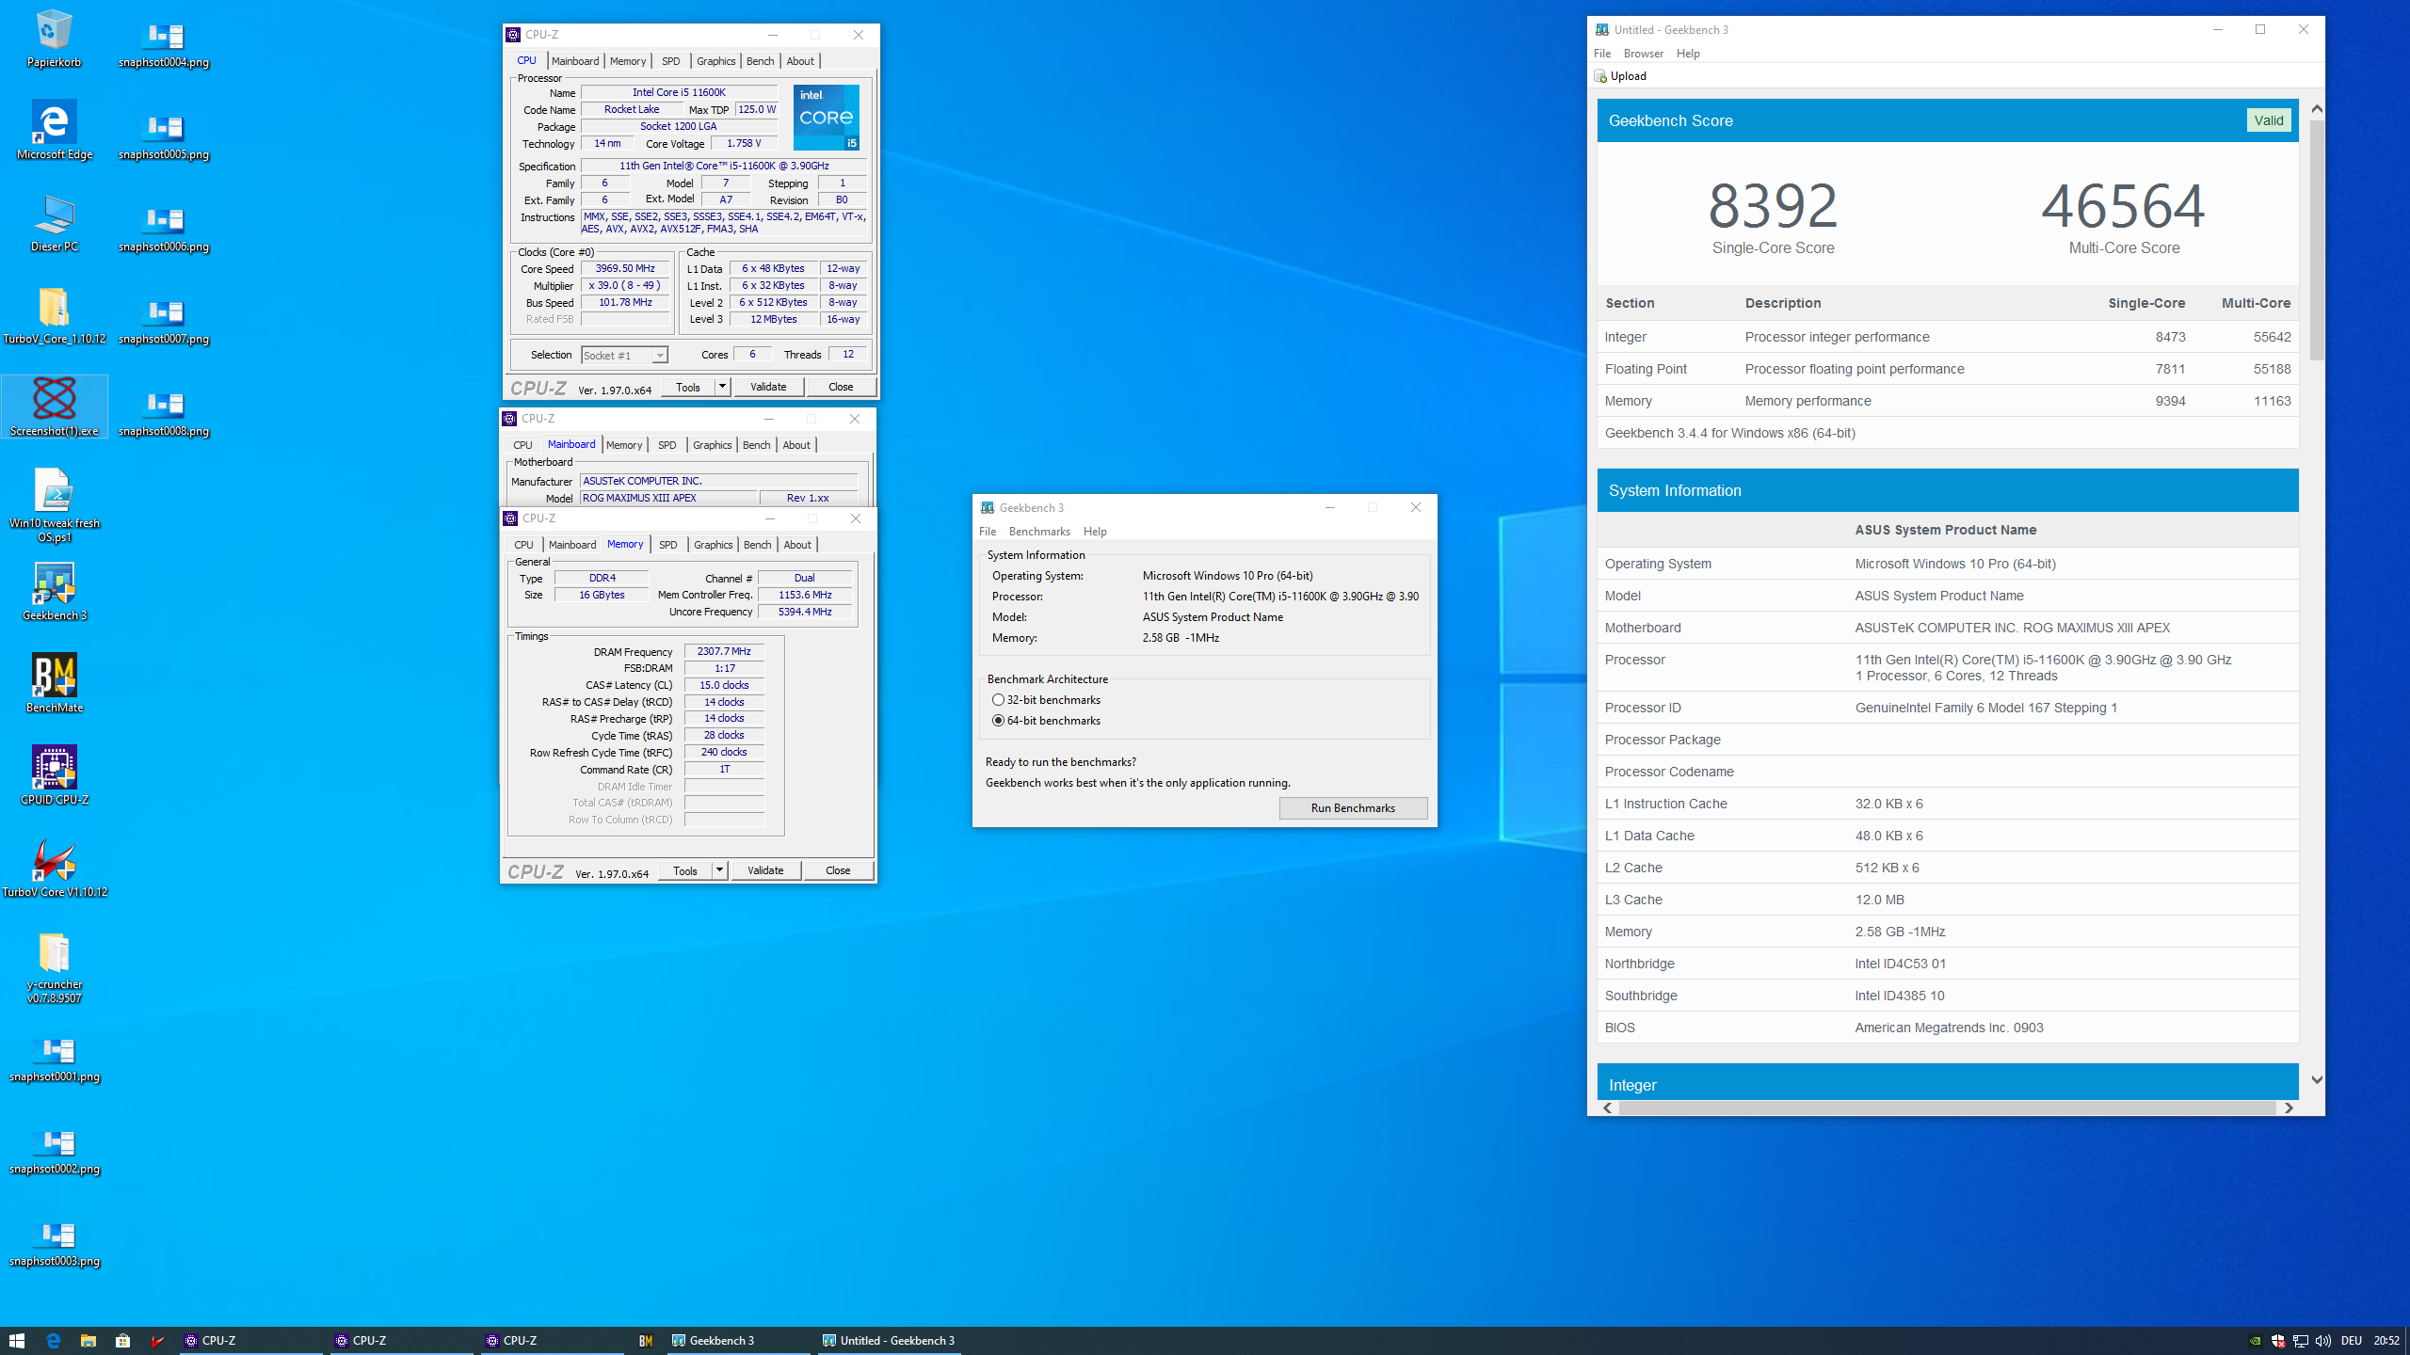
Task: Click the Core Speed value field
Action: 624,269
